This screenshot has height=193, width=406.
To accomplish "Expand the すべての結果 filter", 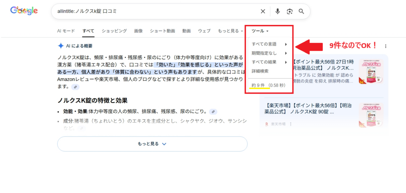I will (x=269, y=62).
